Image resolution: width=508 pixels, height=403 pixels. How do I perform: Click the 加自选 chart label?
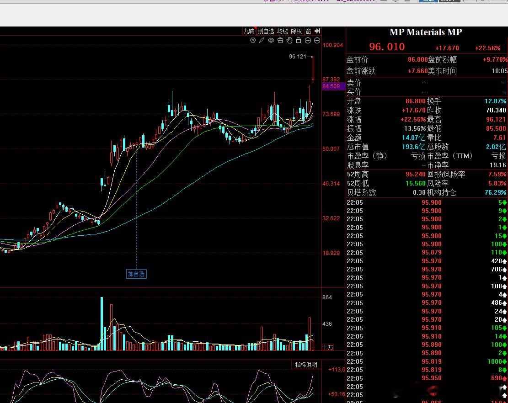136,274
